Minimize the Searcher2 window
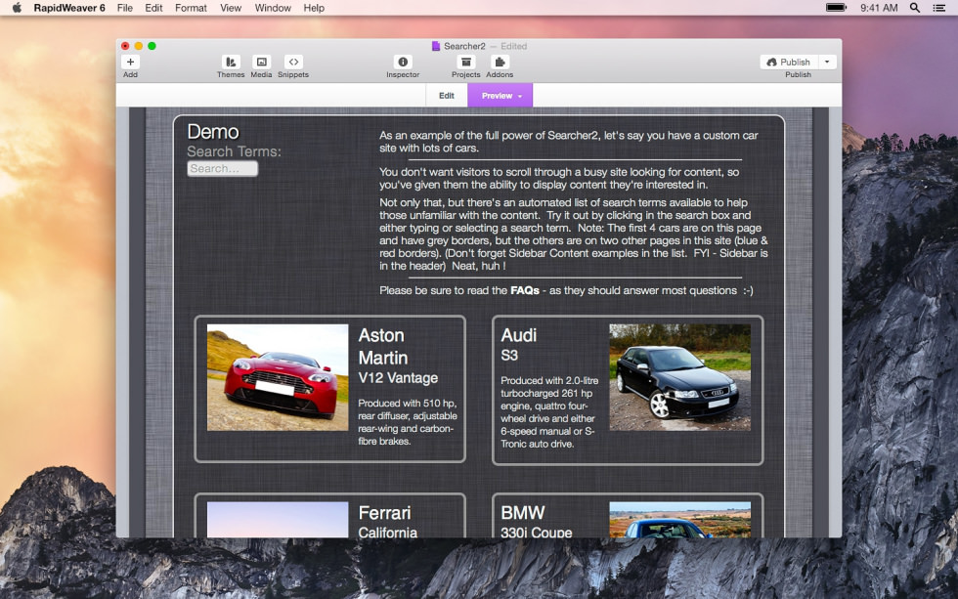This screenshot has width=958, height=599. click(x=139, y=46)
